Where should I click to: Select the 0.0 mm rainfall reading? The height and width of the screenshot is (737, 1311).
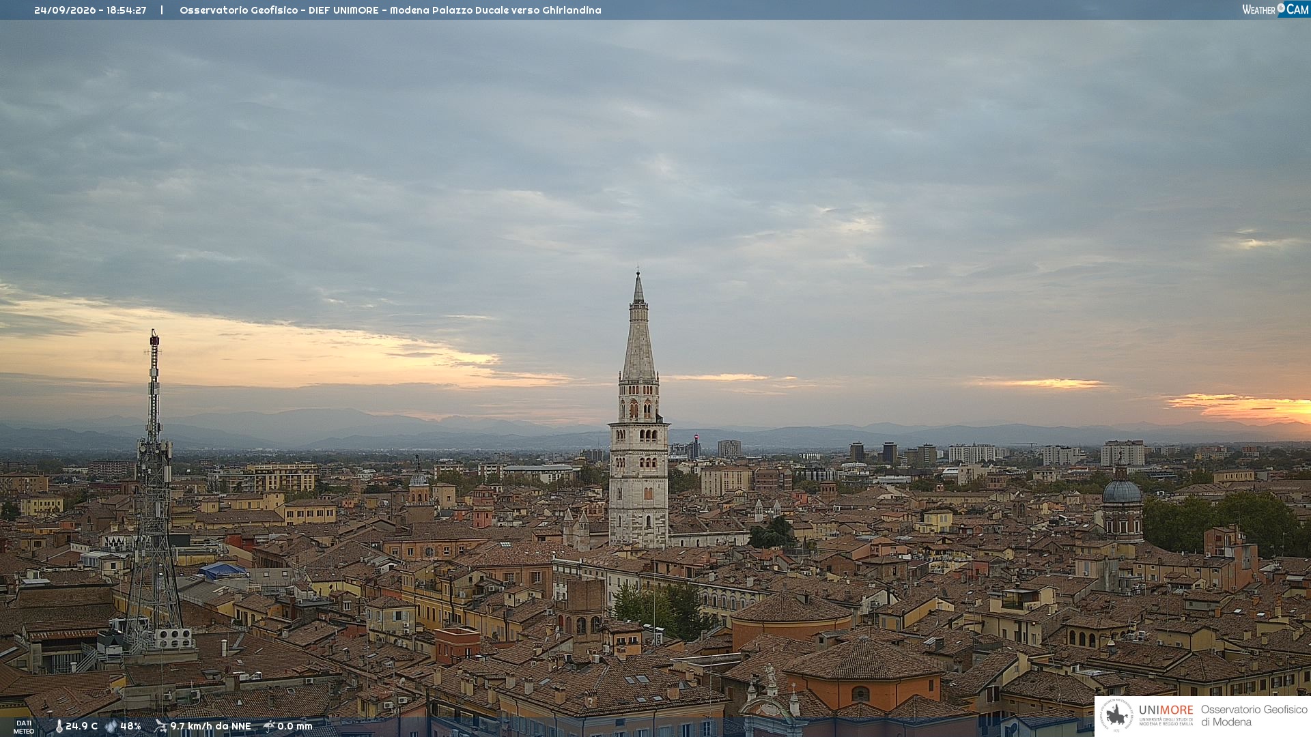click(294, 726)
